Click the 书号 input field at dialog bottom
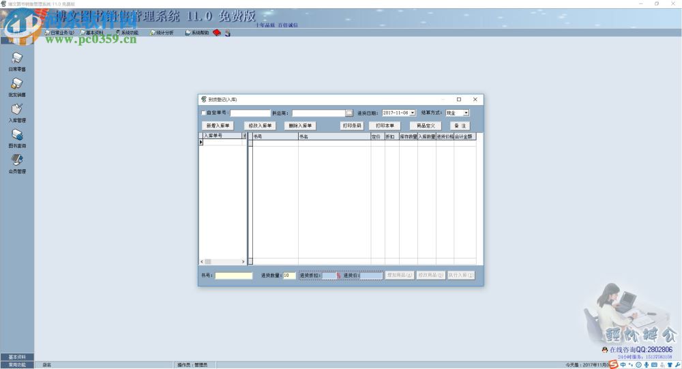 [x=233, y=276]
